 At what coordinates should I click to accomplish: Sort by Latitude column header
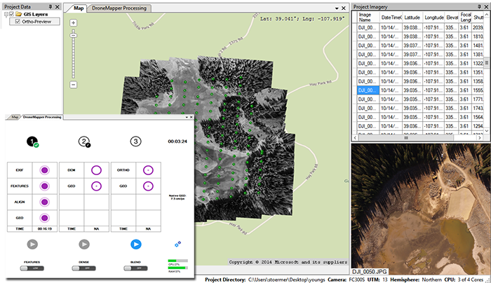click(412, 18)
